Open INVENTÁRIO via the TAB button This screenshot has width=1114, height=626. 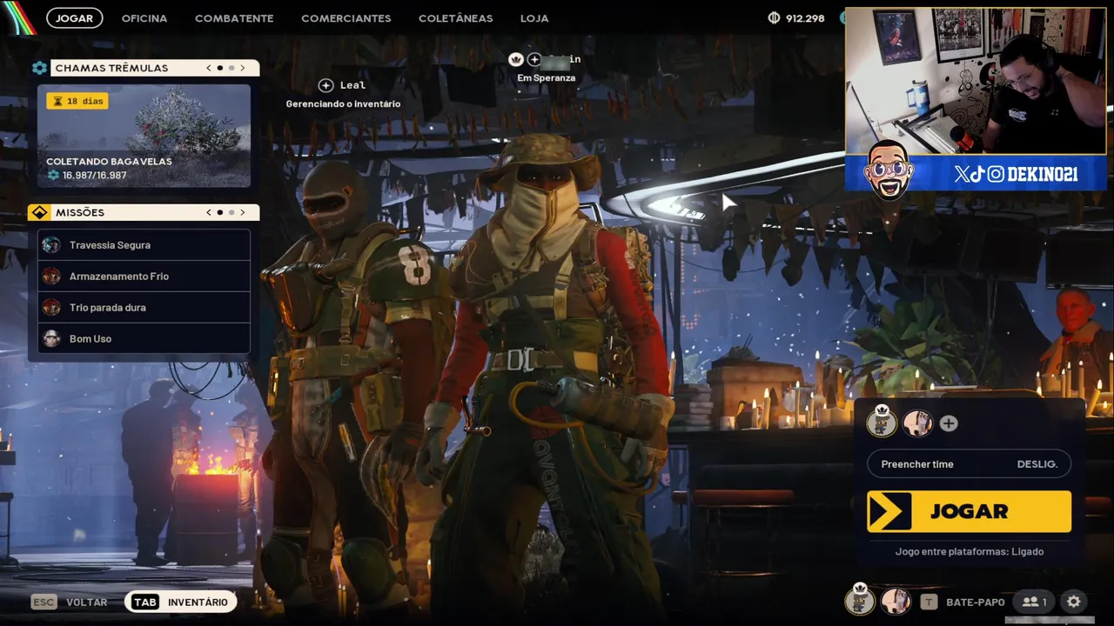pyautogui.click(x=180, y=602)
